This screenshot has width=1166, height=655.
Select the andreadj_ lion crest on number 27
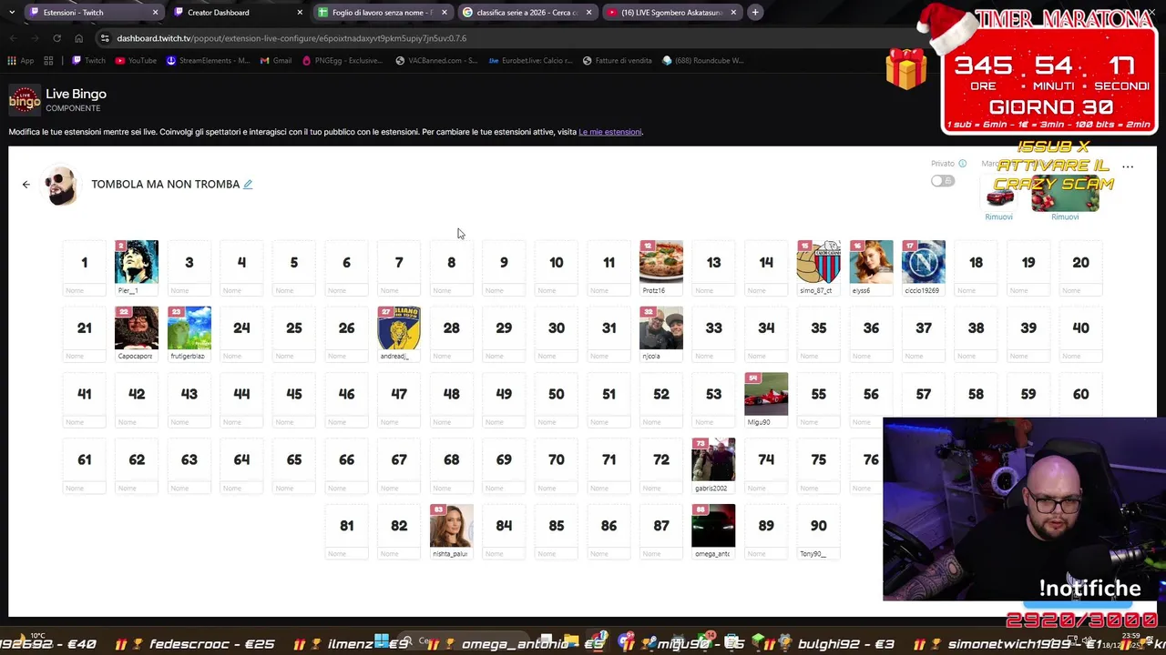tap(399, 327)
